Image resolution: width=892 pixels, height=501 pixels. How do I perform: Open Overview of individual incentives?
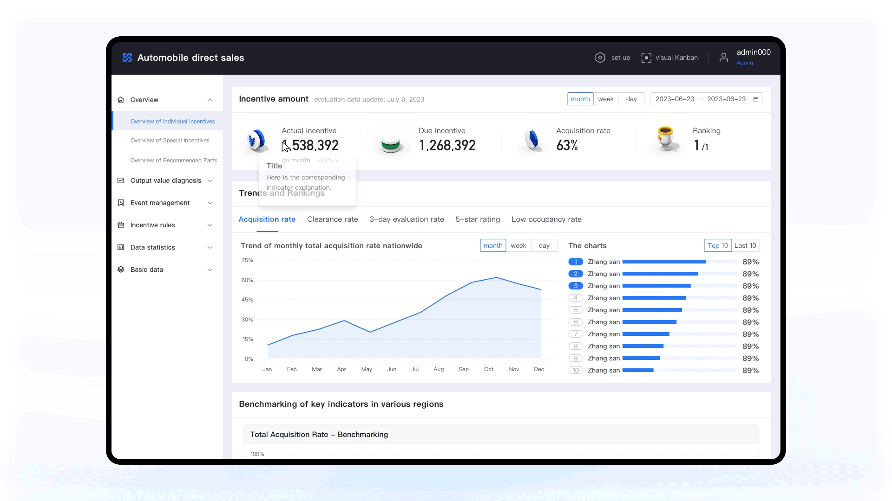168,122
